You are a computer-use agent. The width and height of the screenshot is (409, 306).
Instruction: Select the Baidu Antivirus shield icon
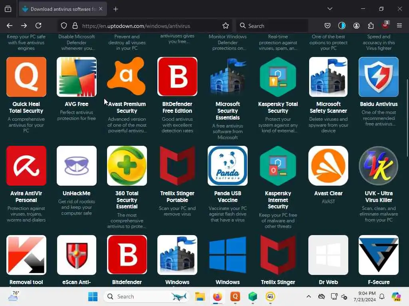click(x=379, y=77)
